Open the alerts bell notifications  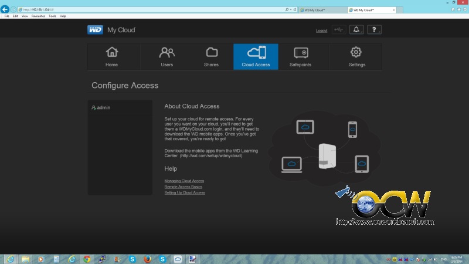[x=356, y=30]
